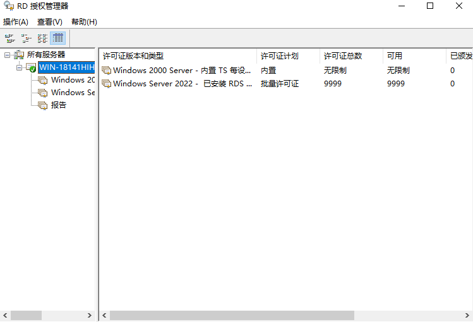The height and width of the screenshot is (322, 473).
Task: Click the 所有服务器 tree node icon
Action: pos(19,55)
